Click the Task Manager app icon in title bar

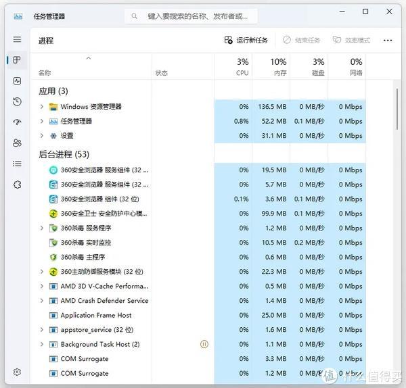tap(18, 16)
